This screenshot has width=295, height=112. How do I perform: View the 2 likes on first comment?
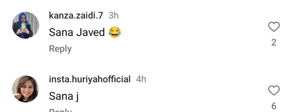pyautogui.click(x=274, y=43)
